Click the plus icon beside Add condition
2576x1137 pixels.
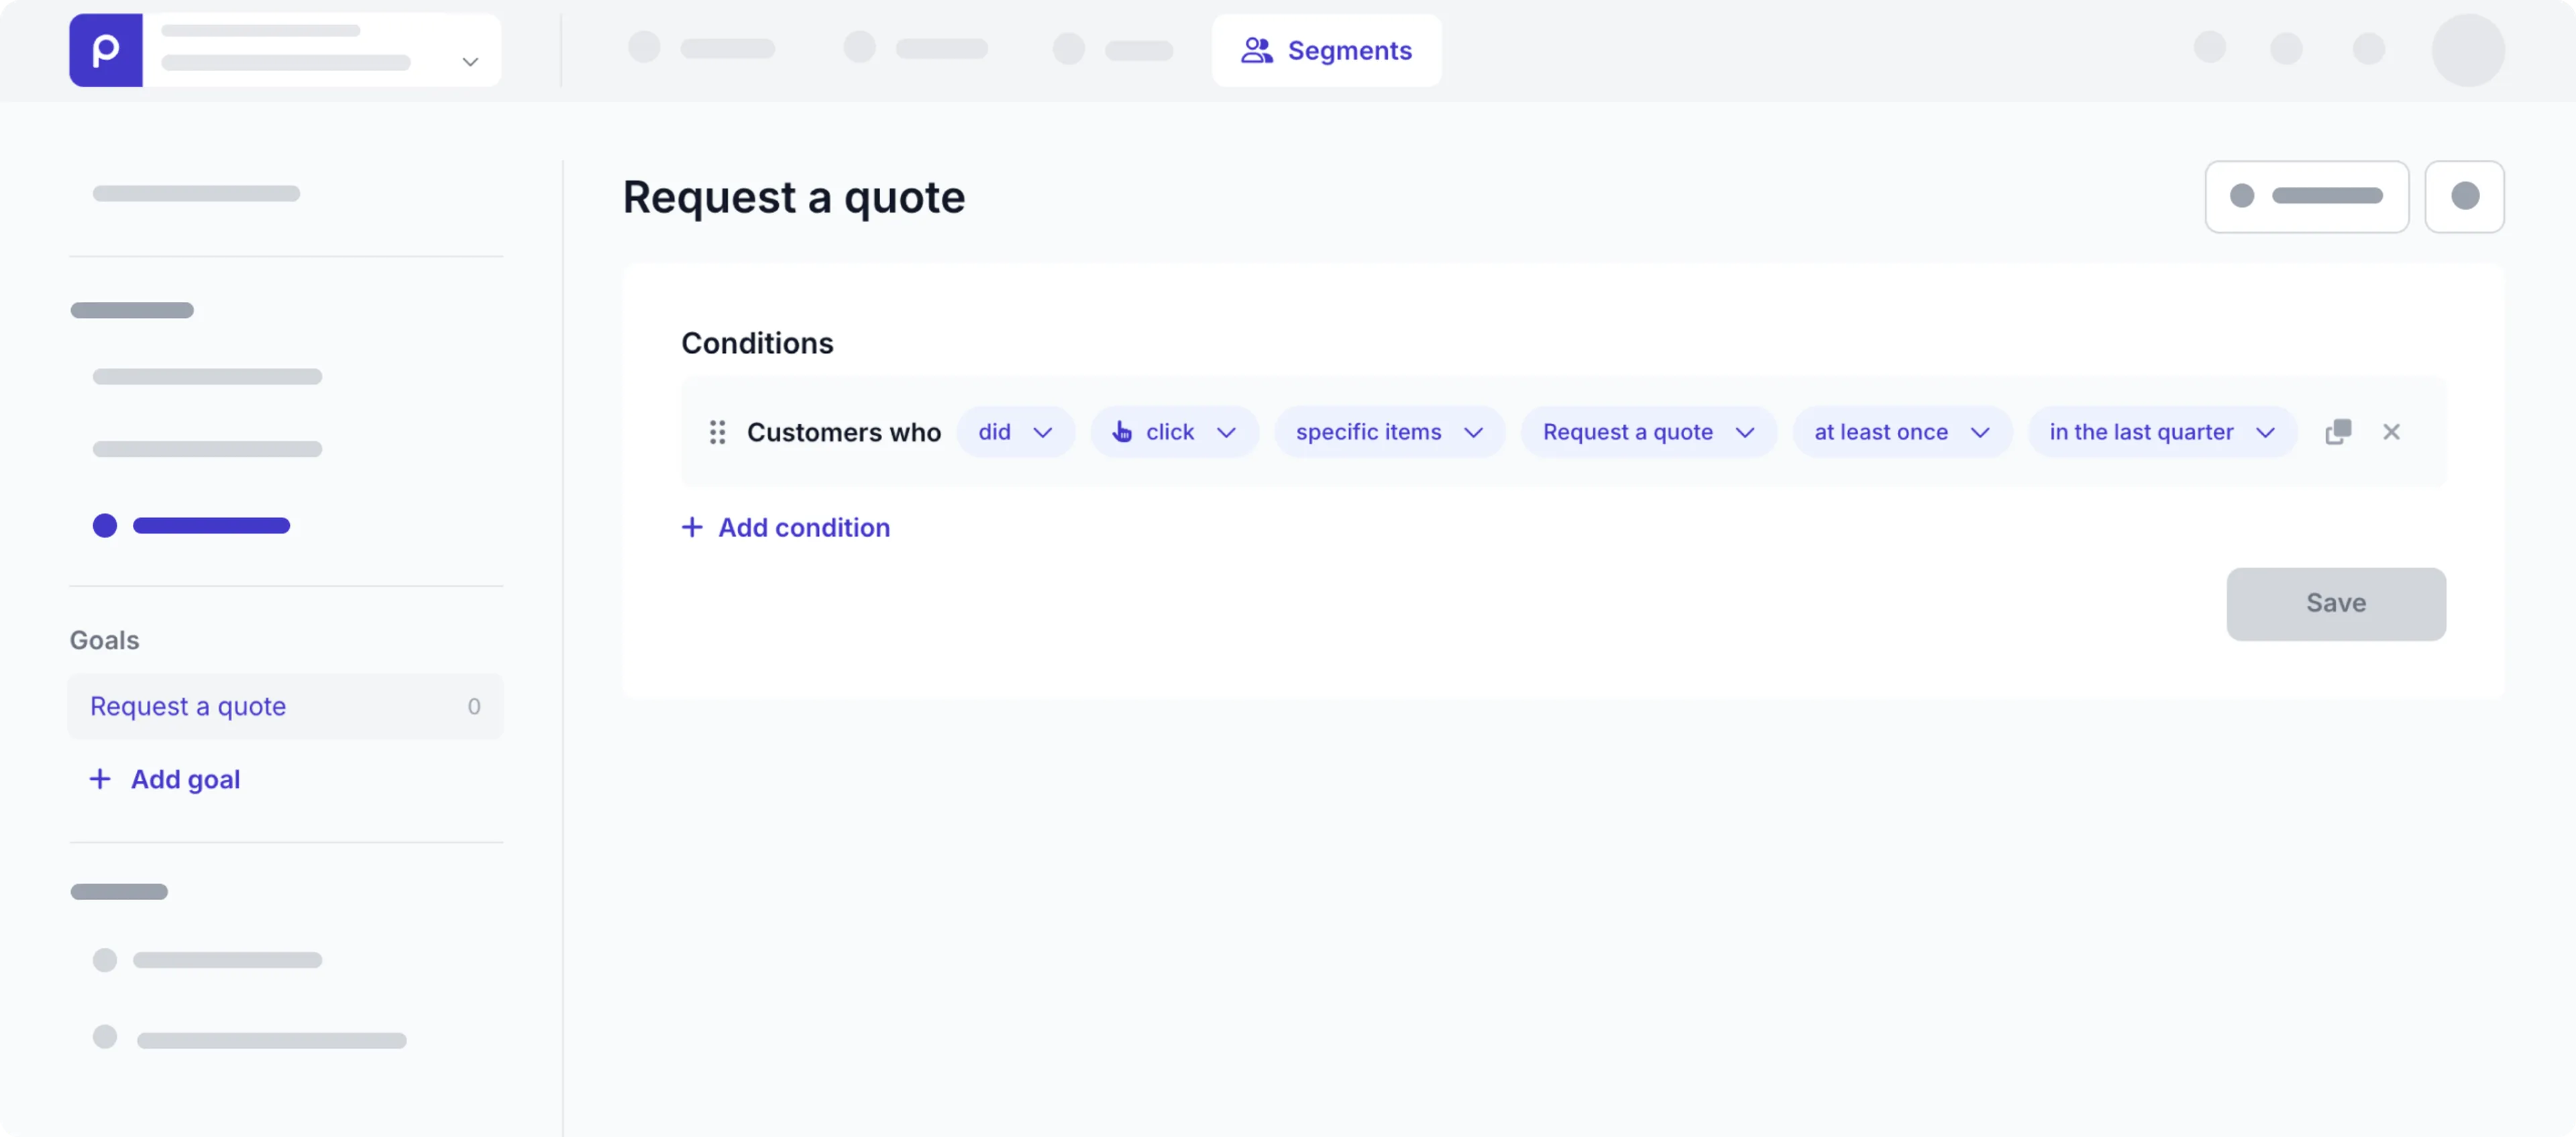click(693, 527)
